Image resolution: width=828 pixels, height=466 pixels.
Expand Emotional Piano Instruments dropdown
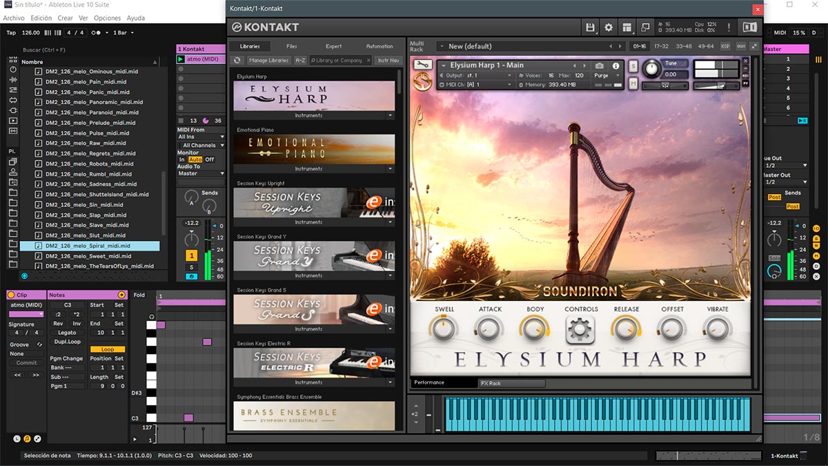point(390,168)
